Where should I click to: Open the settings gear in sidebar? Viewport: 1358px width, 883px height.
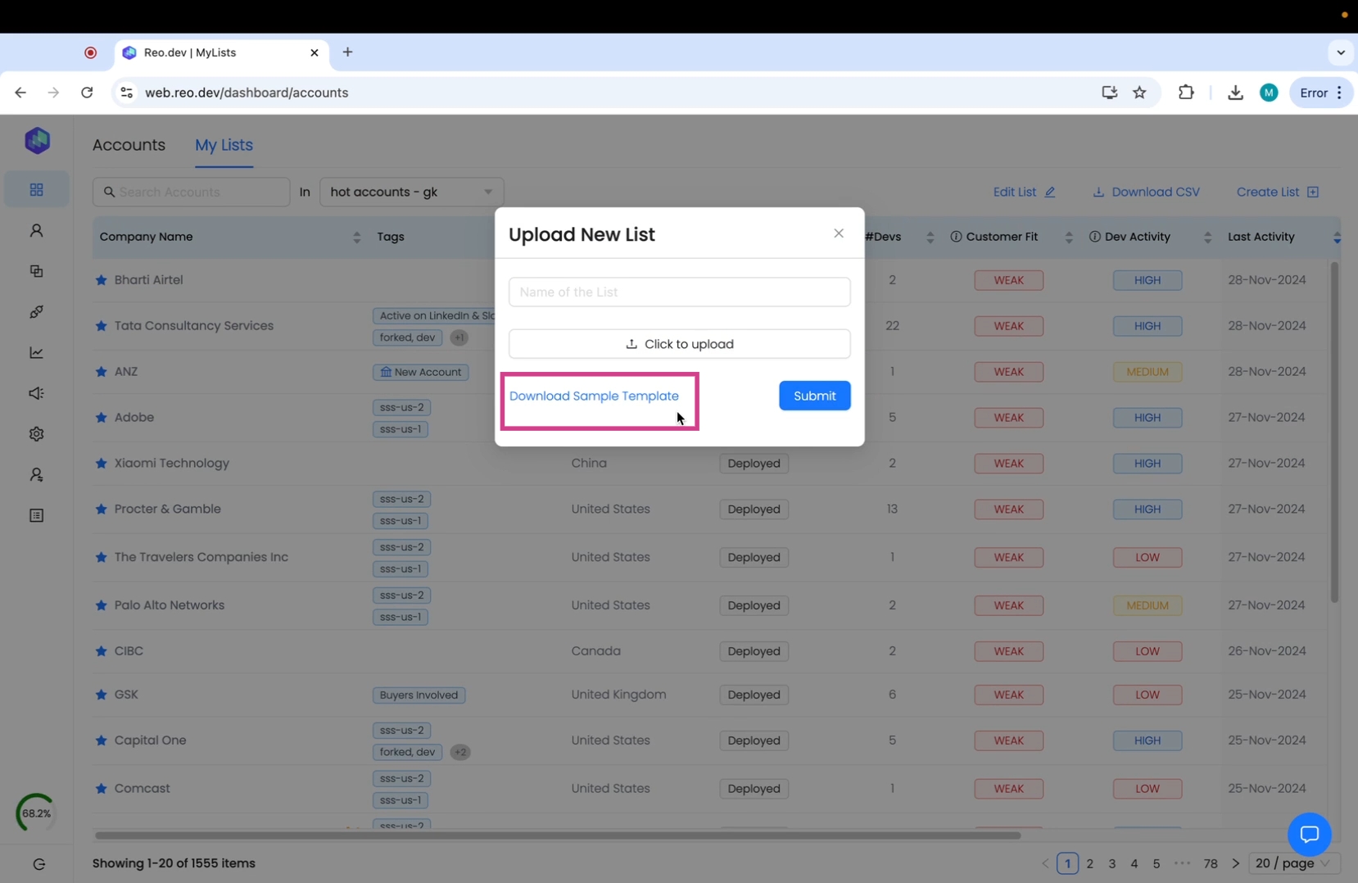coord(36,434)
